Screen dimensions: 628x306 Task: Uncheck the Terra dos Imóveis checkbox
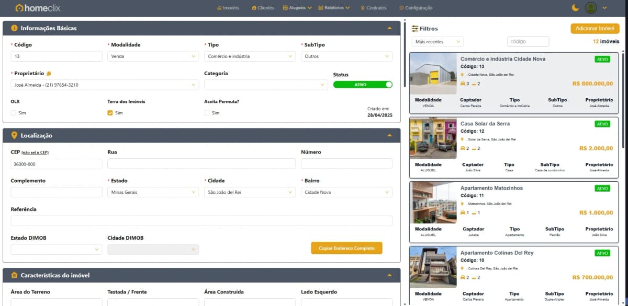(109, 112)
